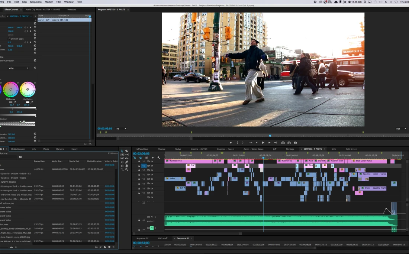This screenshot has width=409, height=254.
Task: Select the Pen tool in the tools panel
Action: point(127,162)
